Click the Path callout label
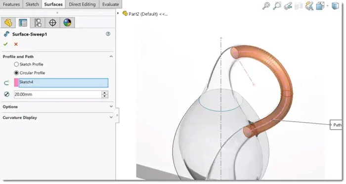This screenshot has height=184, width=346. [x=336, y=125]
